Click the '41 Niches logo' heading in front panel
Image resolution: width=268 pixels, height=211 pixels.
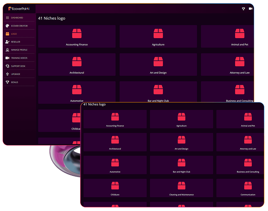click(94, 104)
